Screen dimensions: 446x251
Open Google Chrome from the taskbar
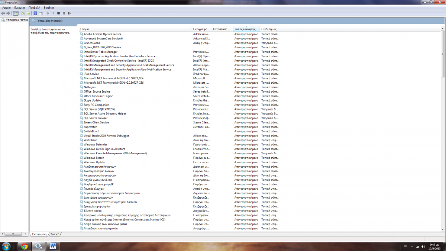(24, 246)
